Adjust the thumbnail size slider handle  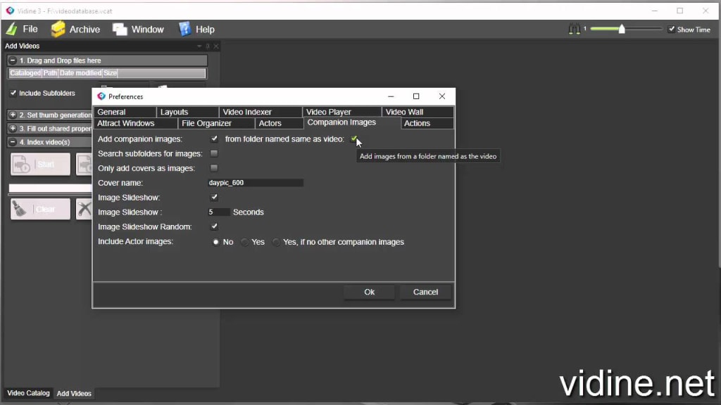tap(622, 30)
